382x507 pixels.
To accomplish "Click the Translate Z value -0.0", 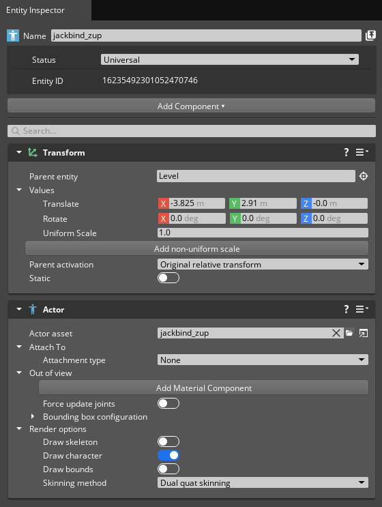I will 339,203.
